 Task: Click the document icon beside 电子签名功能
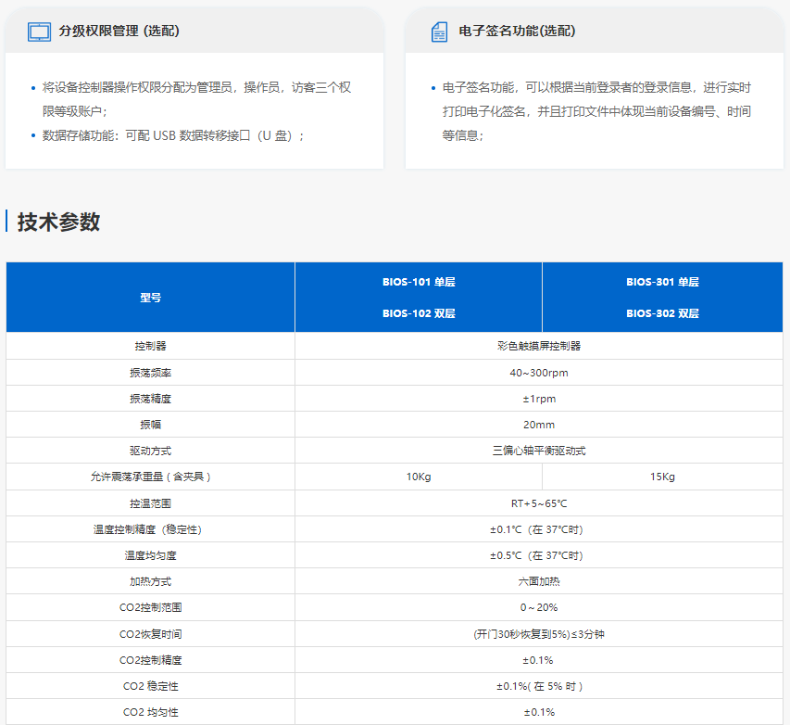440,32
